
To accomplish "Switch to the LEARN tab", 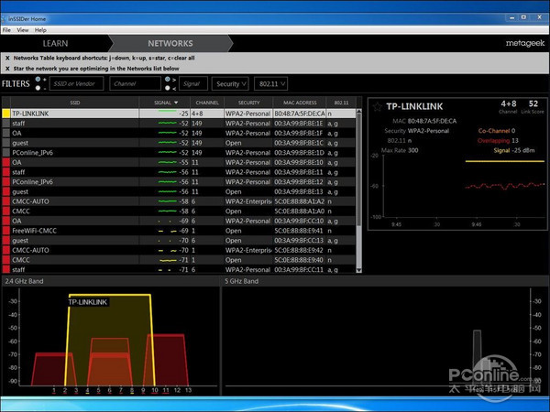I will coord(55,43).
